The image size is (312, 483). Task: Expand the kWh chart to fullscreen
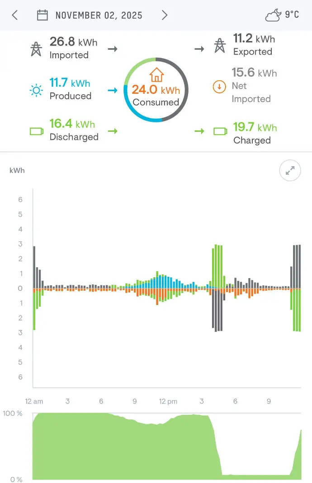[x=290, y=171]
